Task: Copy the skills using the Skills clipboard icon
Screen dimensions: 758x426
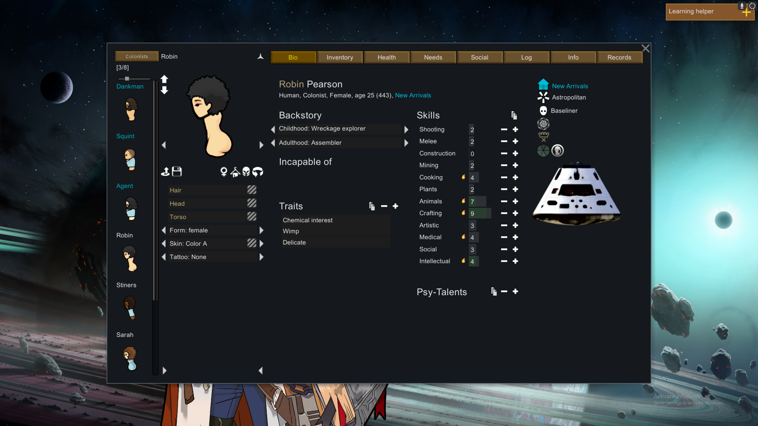Action: point(514,115)
